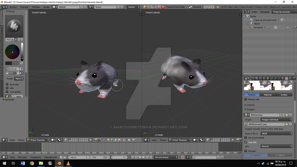The height and width of the screenshot is (167, 297).
Task: Open the Interno render engine dropdown
Action: [133, 7]
